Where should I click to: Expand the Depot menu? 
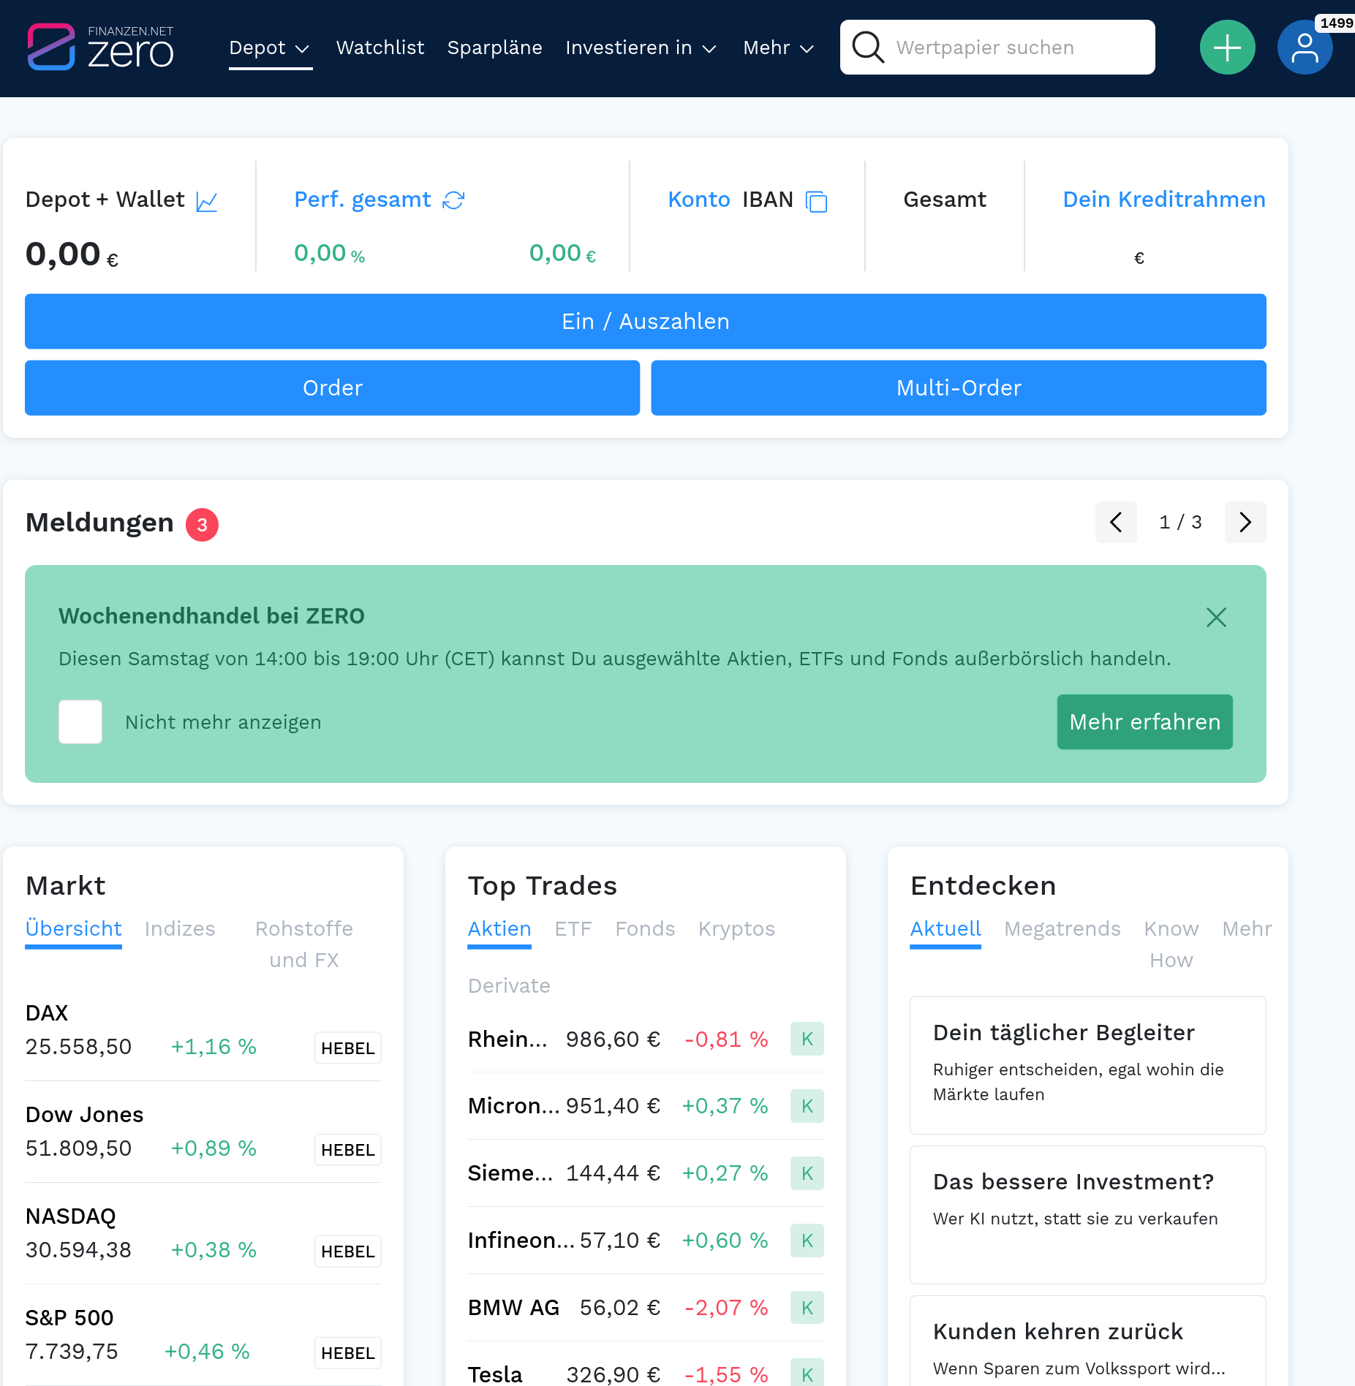point(270,48)
